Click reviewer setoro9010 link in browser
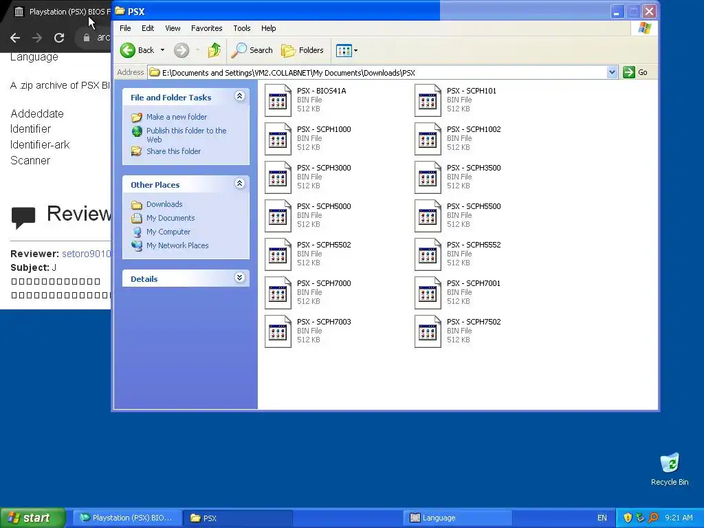This screenshot has height=528, width=704. pyautogui.click(x=86, y=254)
